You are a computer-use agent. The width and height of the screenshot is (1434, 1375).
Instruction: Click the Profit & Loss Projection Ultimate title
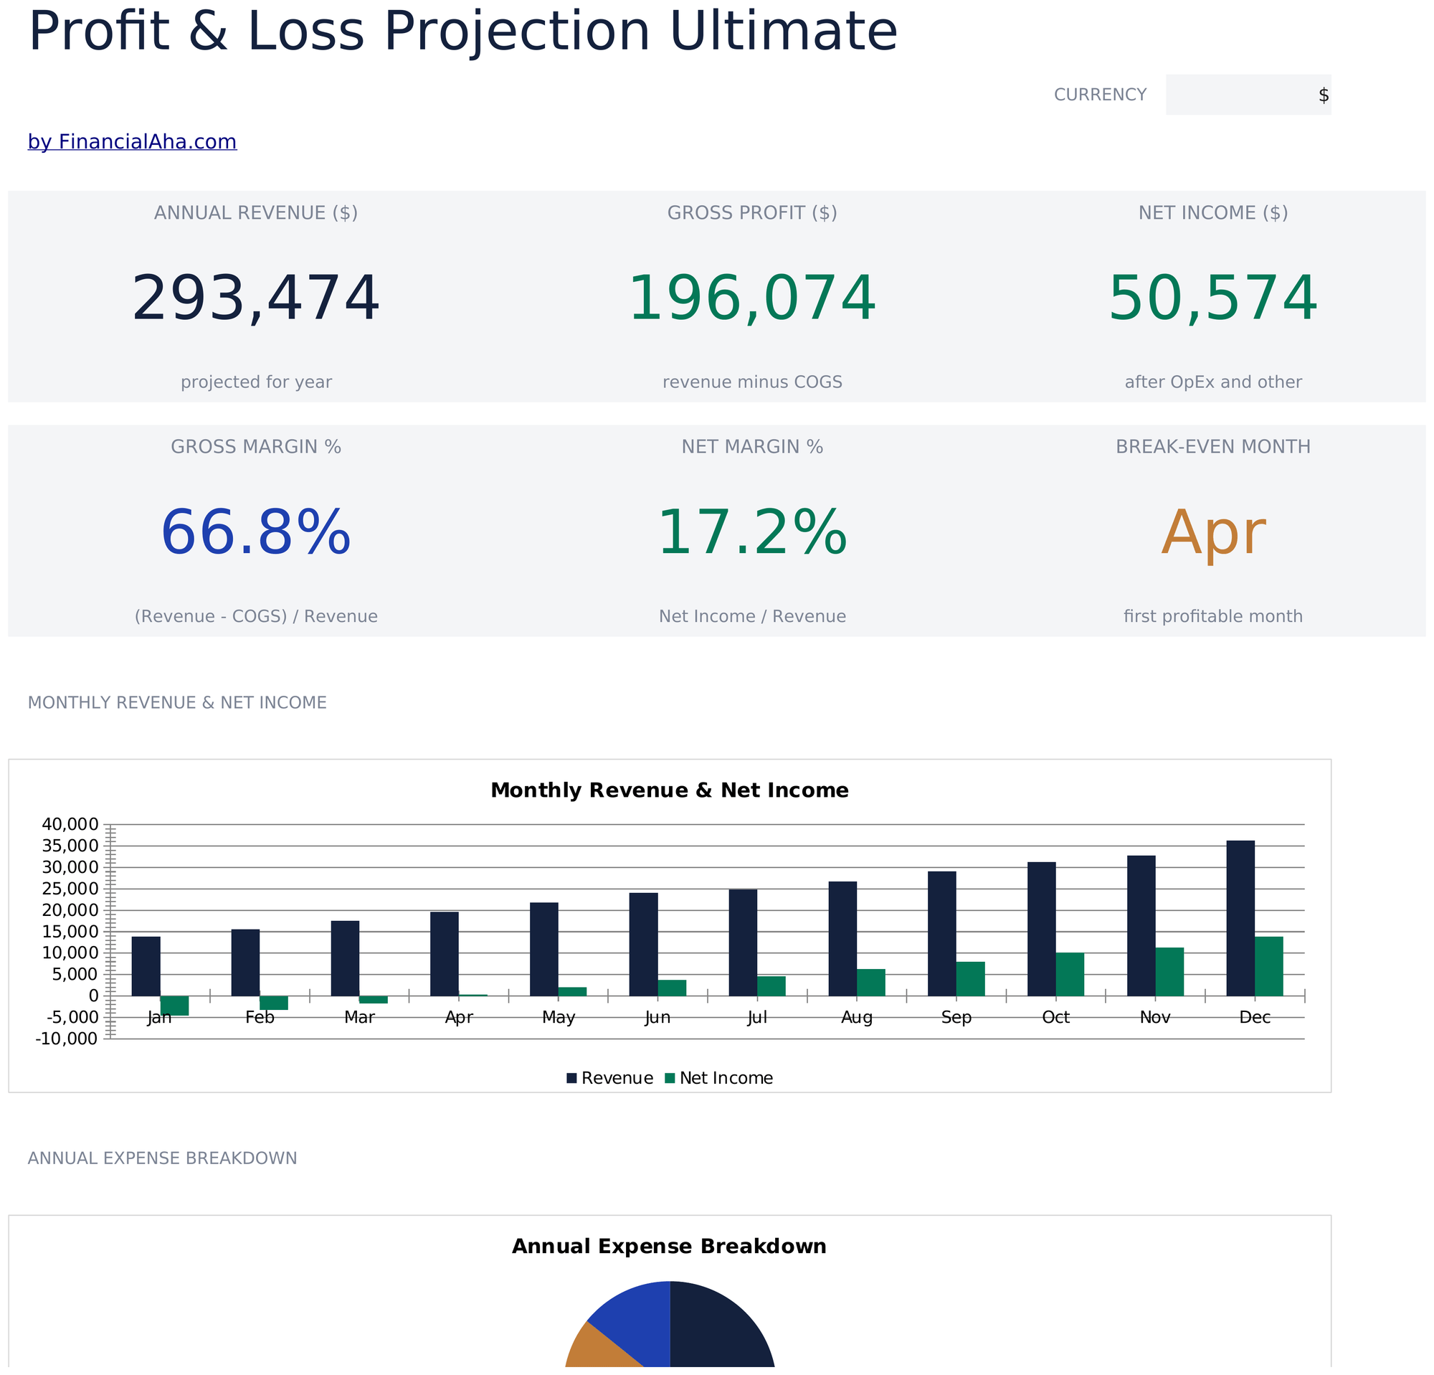(462, 32)
